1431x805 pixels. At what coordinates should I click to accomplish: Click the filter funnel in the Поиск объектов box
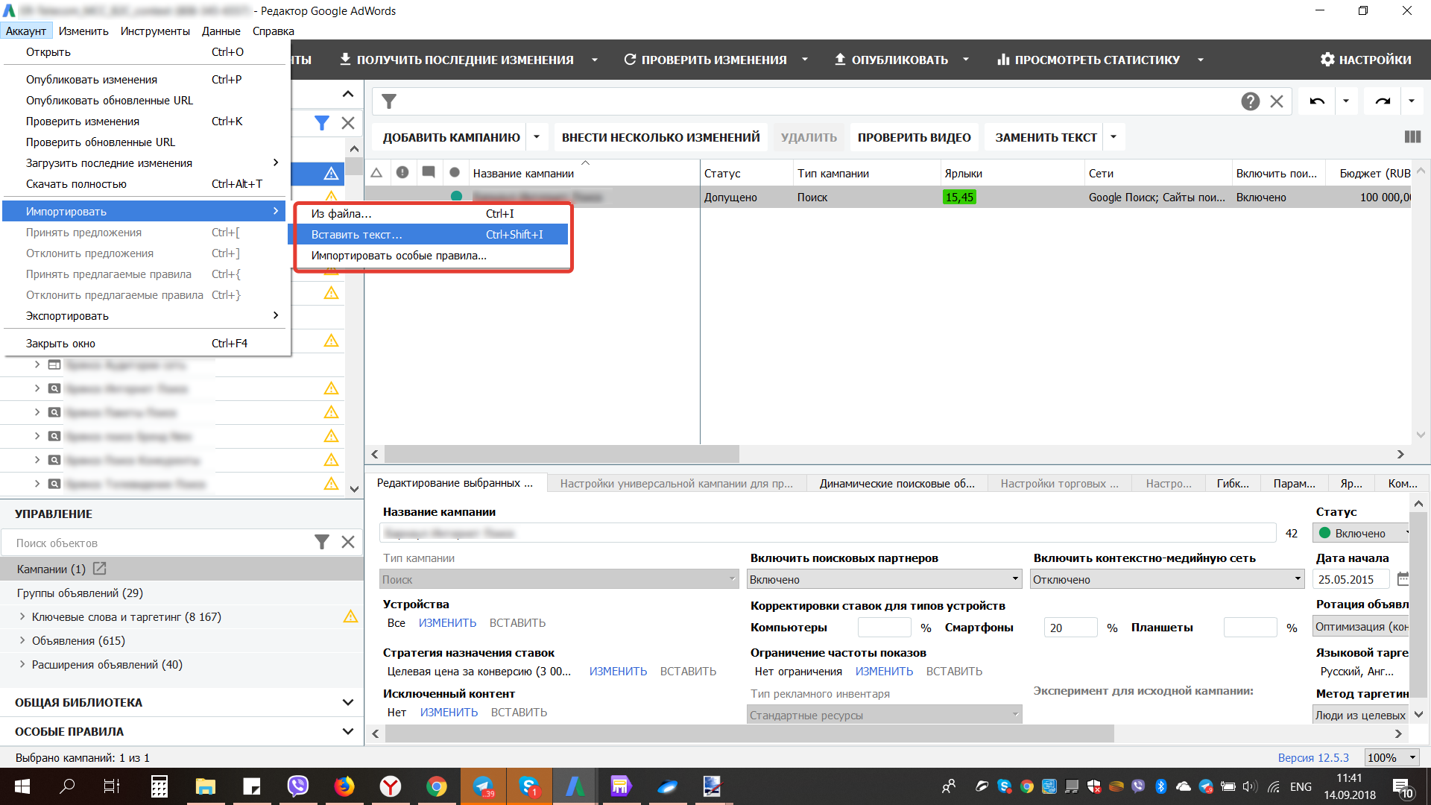321,542
